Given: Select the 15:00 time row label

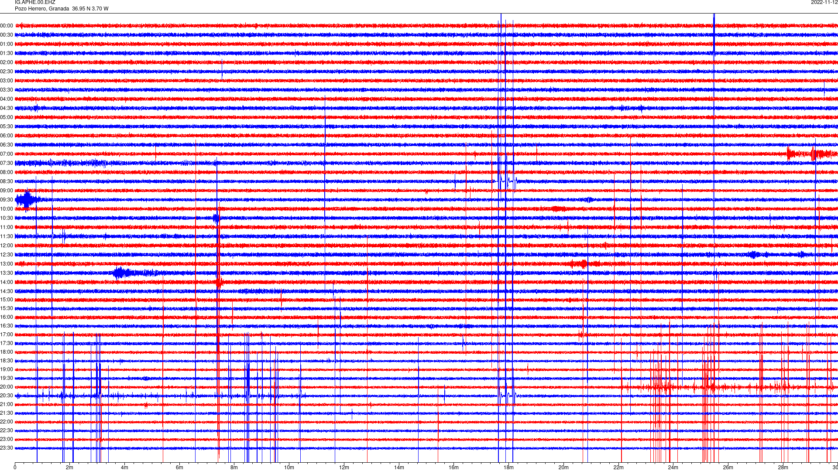Looking at the screenshot, I should [x=7, y=300].
